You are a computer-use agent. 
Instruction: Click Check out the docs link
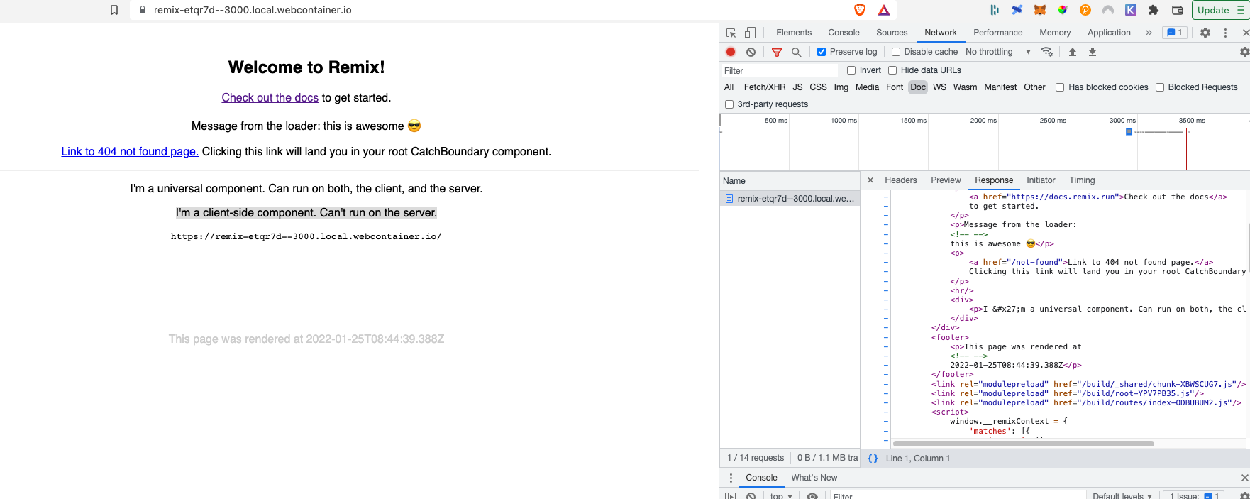270,98
